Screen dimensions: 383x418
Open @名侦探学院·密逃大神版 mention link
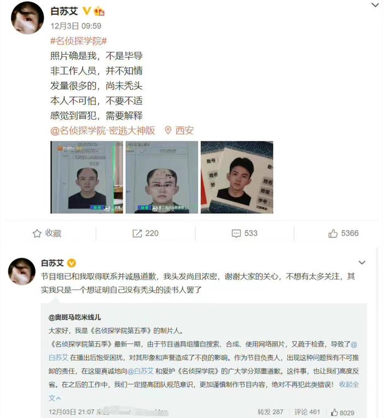(103, 130)
